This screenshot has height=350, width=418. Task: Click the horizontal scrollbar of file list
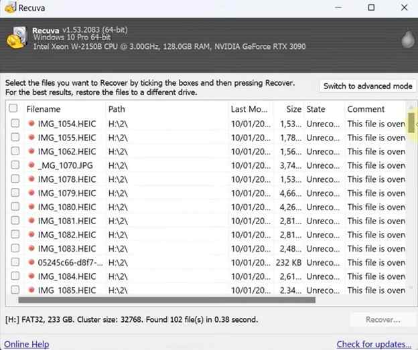click(167, 300)
